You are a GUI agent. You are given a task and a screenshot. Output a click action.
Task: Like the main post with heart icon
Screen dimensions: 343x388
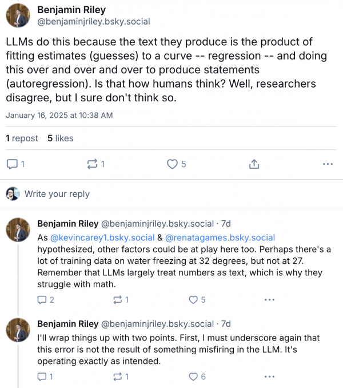tap(172, 164)
